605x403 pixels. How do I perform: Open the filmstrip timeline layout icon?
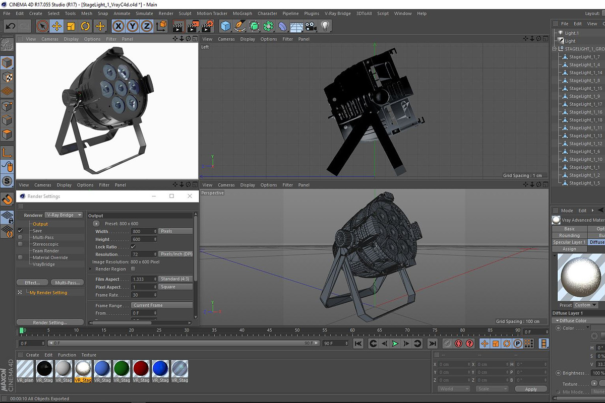543,344
